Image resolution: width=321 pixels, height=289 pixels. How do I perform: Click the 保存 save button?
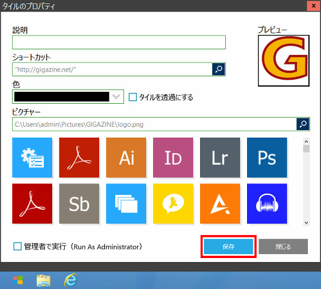tap(229, 247)
